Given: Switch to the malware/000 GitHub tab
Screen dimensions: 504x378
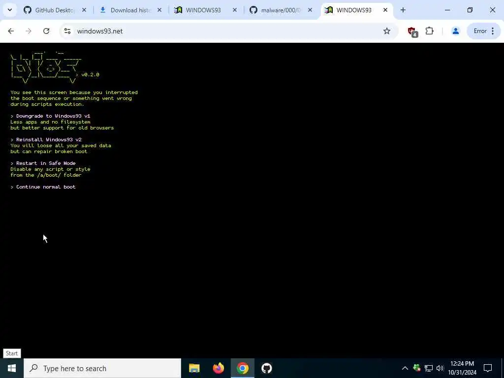Looking at the screenshot, I should coord(281,10).
